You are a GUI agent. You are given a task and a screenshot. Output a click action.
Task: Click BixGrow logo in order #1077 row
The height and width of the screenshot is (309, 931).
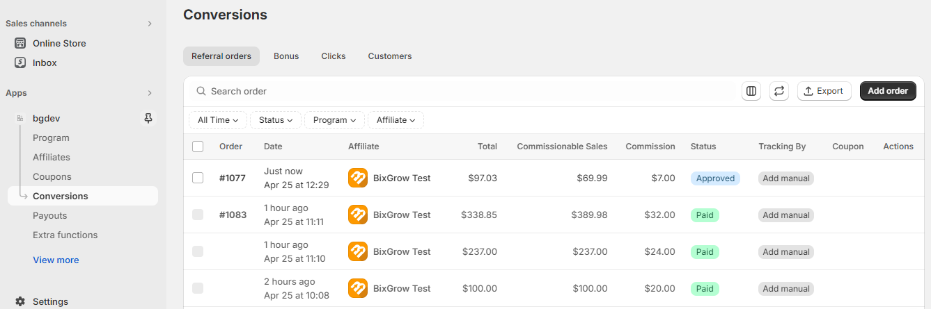[358, 178]
